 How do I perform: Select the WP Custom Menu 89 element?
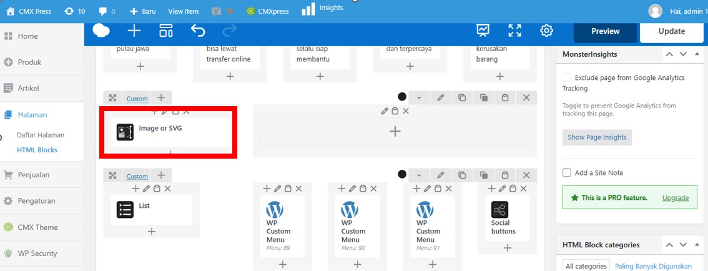tap(282, 226)
